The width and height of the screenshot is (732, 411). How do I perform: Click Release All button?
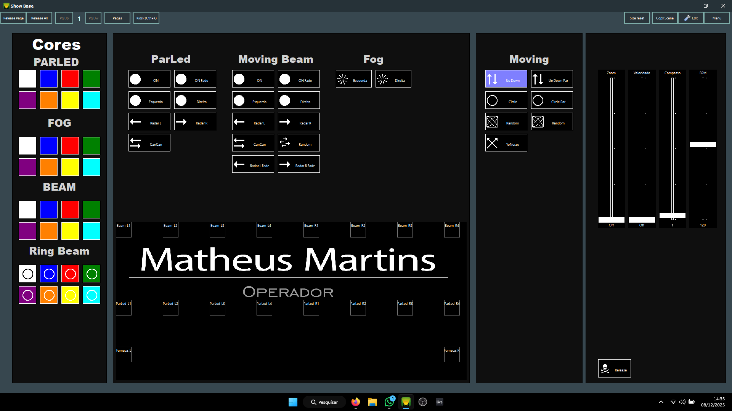click(x=39, y=18)
